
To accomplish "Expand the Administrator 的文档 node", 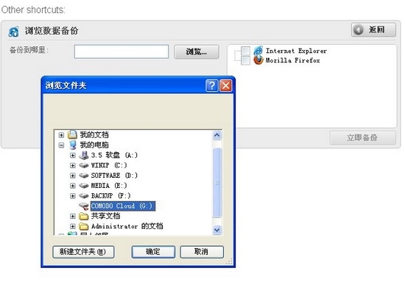I will coord(73,226).
